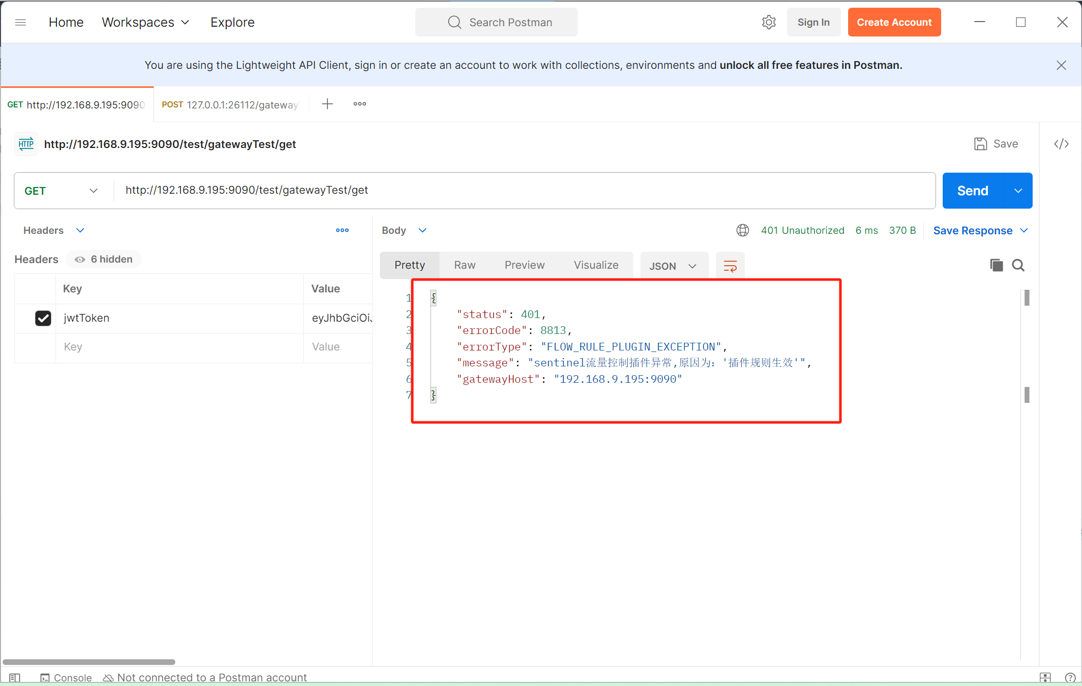This screenshot has height=686, width=1082.
Task: Dismiss the Lightweight API Client banner
Action: coord(1061,65)
